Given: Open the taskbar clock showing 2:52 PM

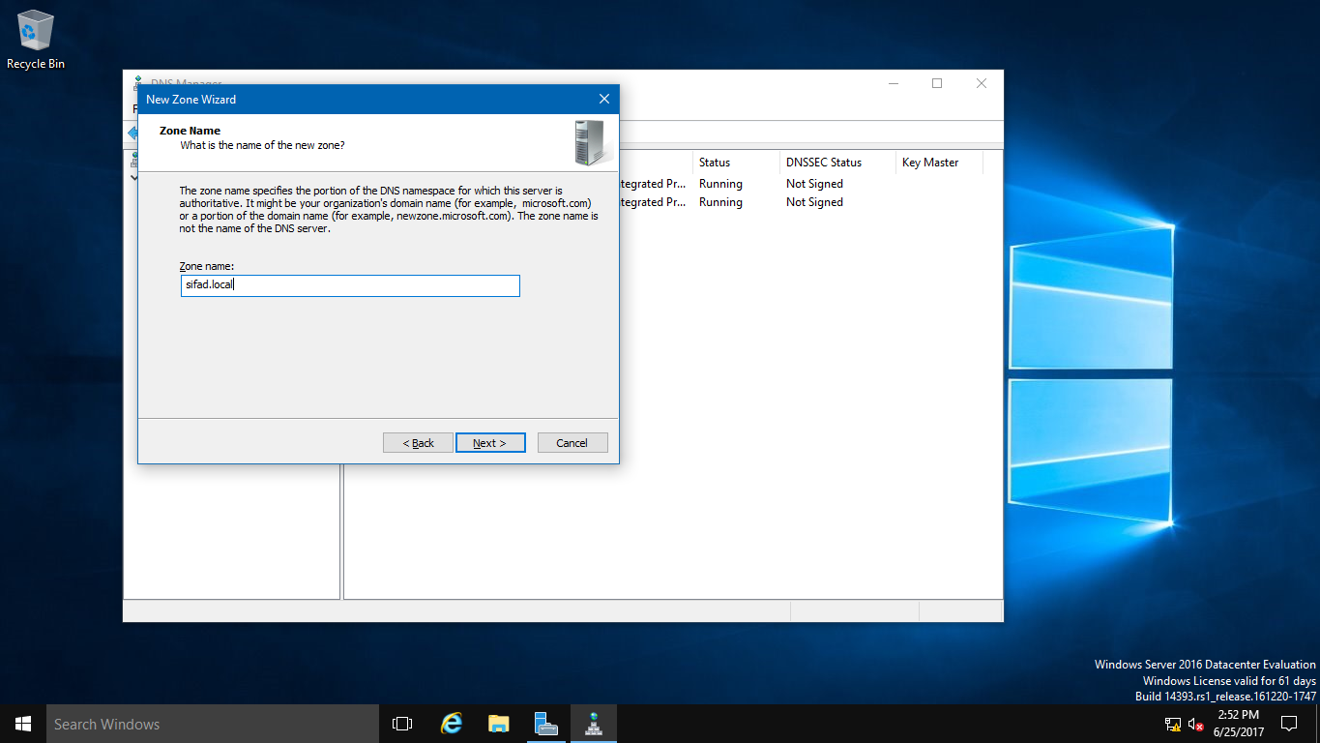Looking at the screenshot, I should [x=1238, y=724].
